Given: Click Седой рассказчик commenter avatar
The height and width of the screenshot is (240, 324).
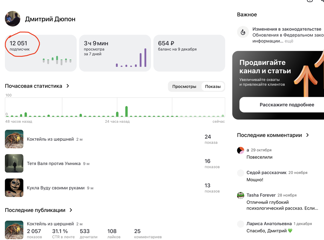Looking at the screenshot, I should pos(241,173).
